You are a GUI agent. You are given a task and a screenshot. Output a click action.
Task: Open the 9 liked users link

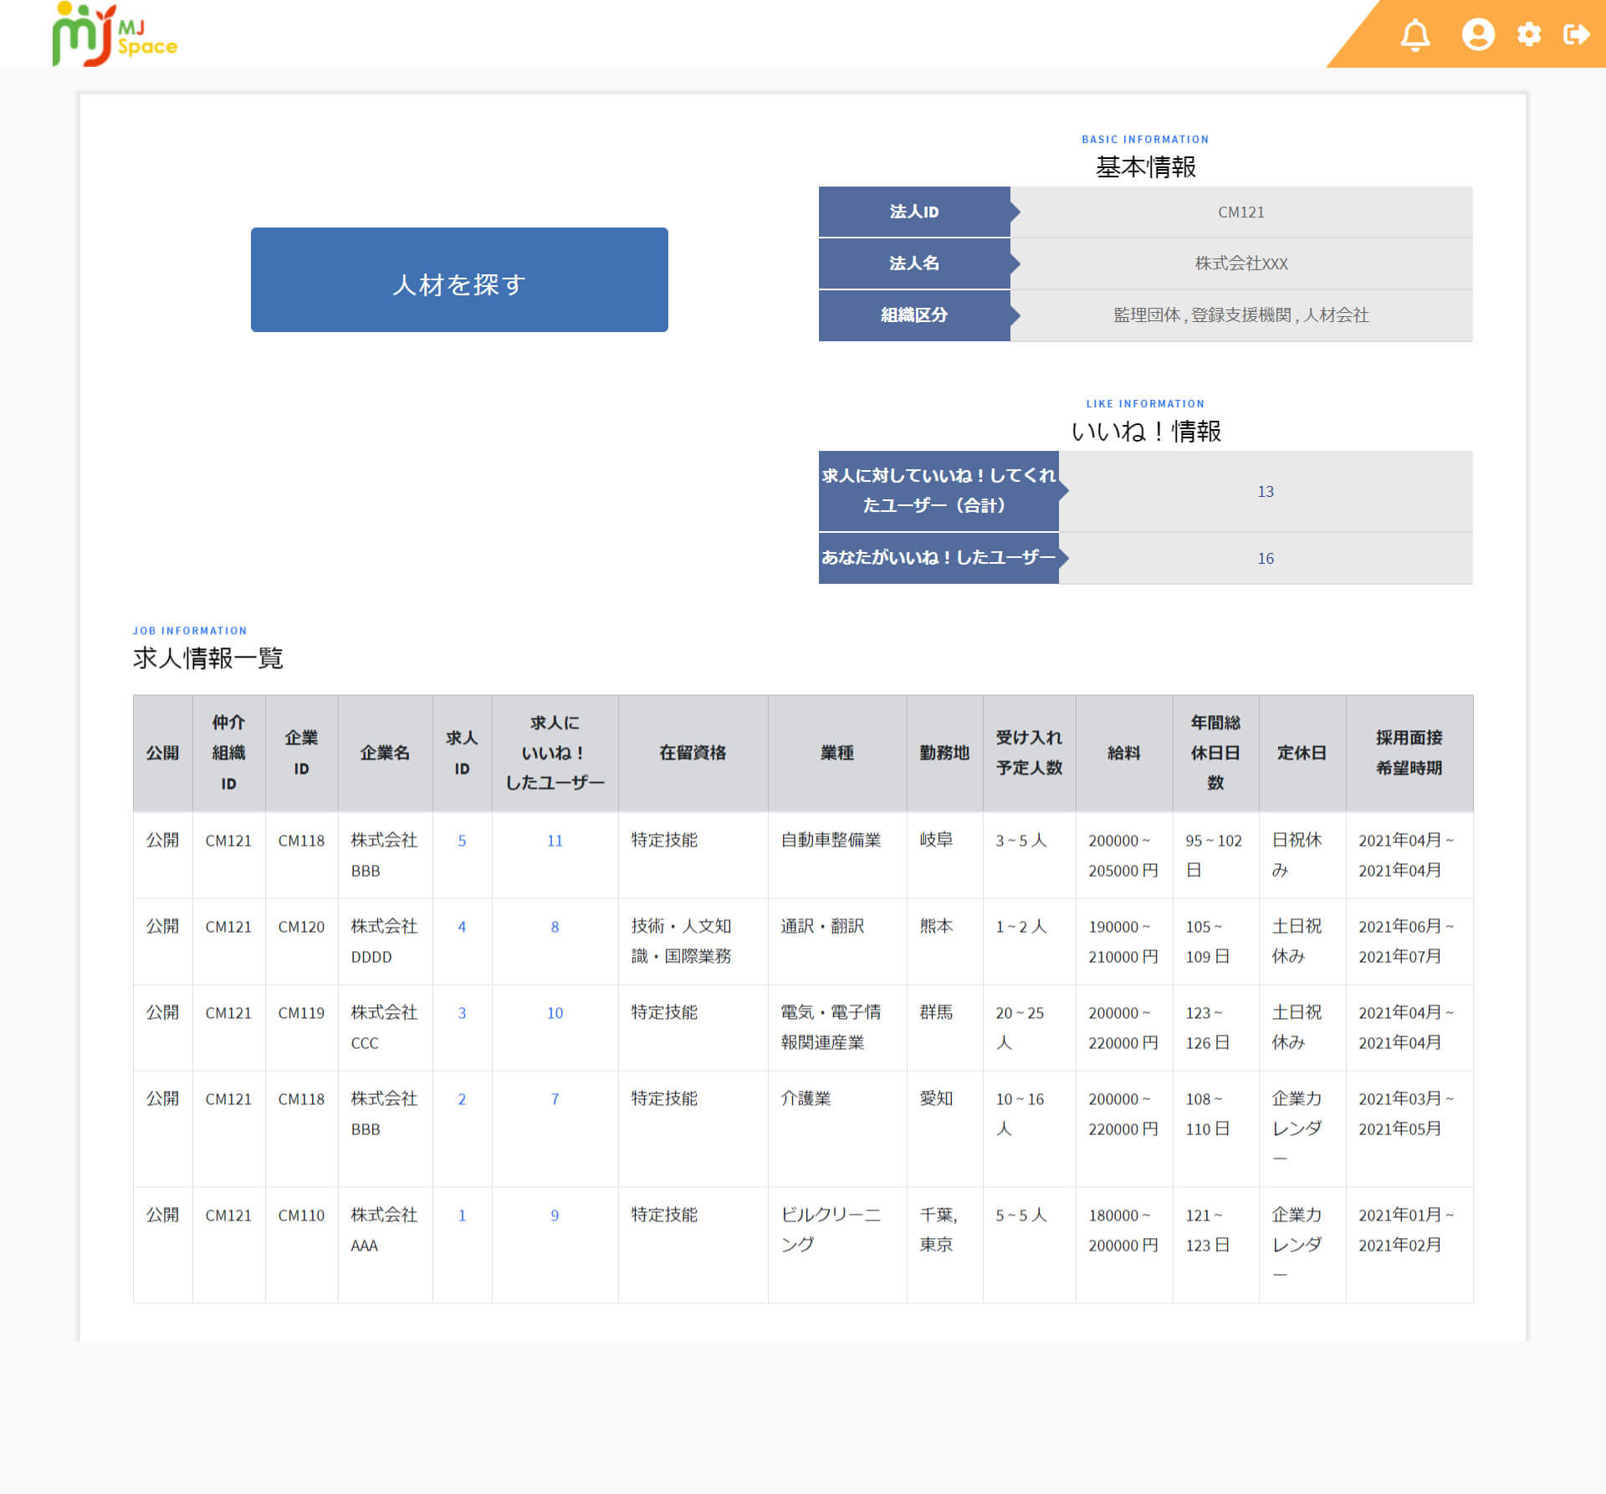tap(555, 1215)
